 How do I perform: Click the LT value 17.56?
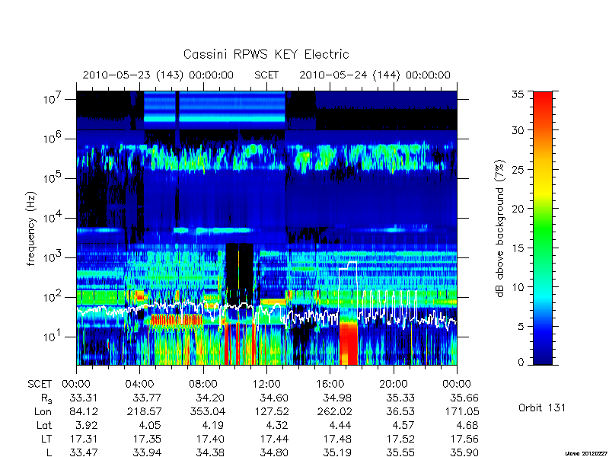tap(464, 439)
